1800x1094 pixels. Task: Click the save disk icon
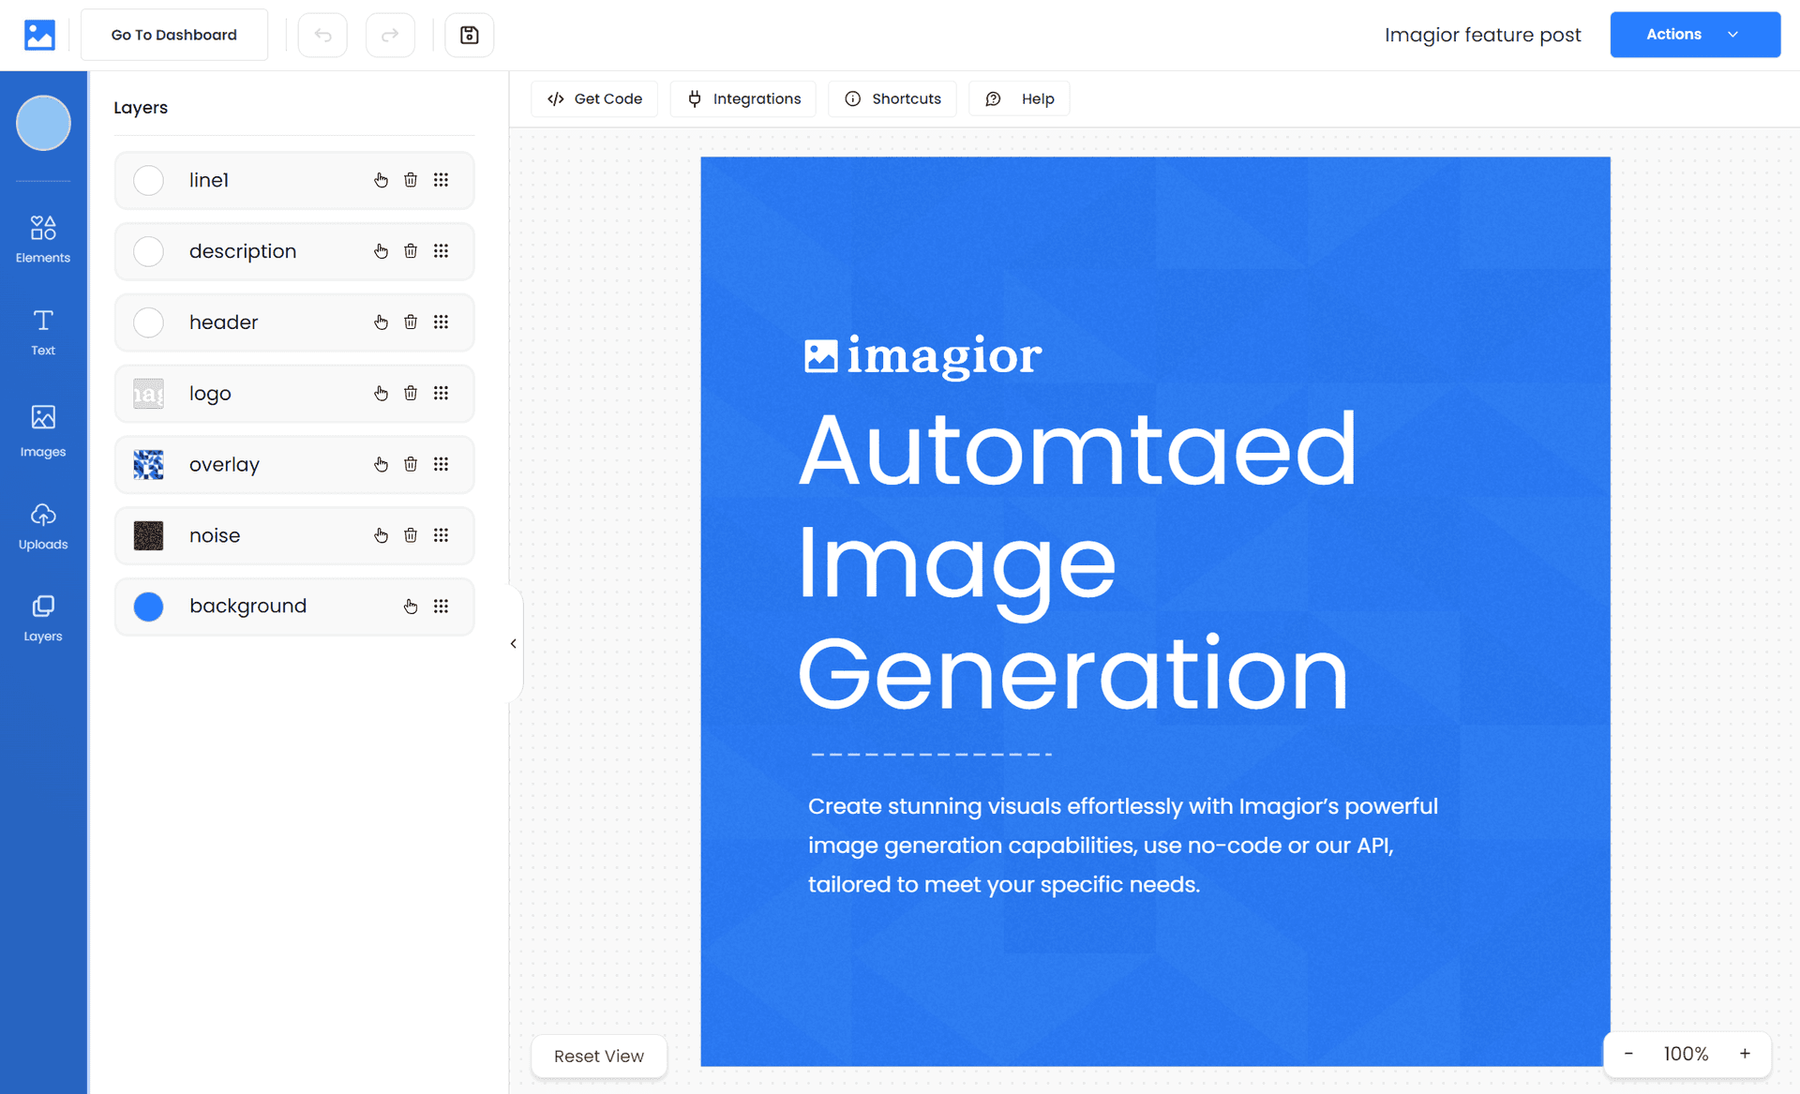pos(469,35)
